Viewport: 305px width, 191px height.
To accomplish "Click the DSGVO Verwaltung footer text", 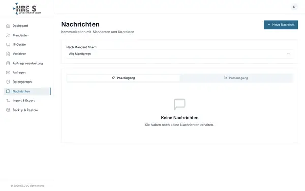I will pos(27,186).
